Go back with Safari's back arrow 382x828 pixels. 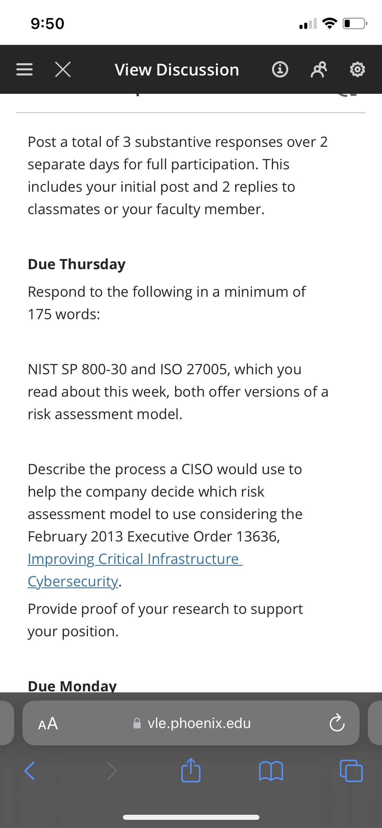30,771
